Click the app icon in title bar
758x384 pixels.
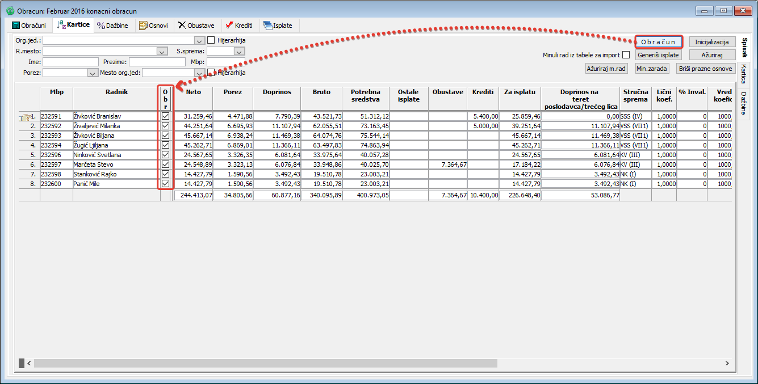10,11
